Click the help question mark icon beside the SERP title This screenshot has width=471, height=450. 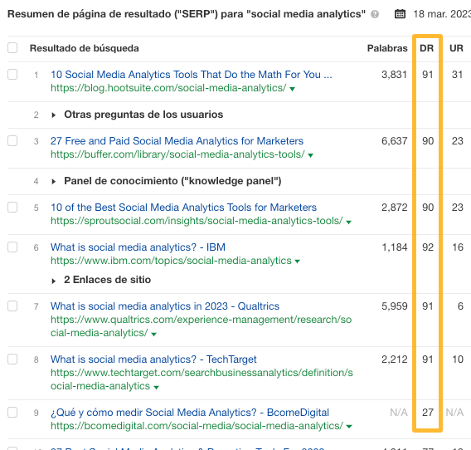[375, 14]
